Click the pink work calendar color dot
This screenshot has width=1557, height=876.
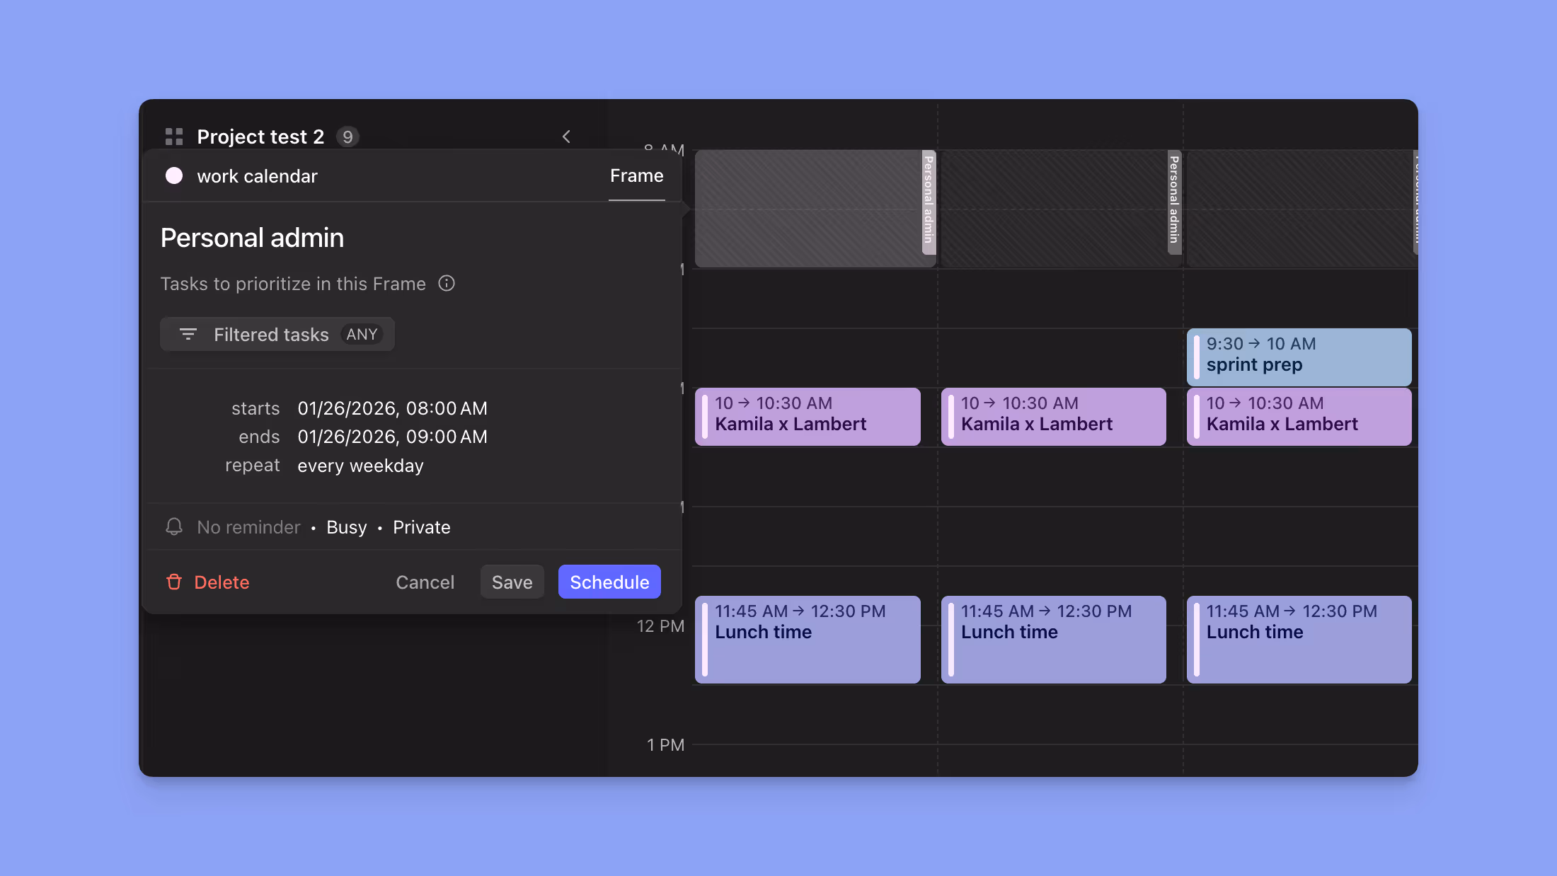pos(174,175)
